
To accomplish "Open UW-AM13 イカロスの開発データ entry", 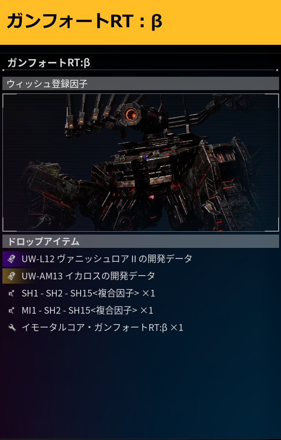I will pos(88,276).
